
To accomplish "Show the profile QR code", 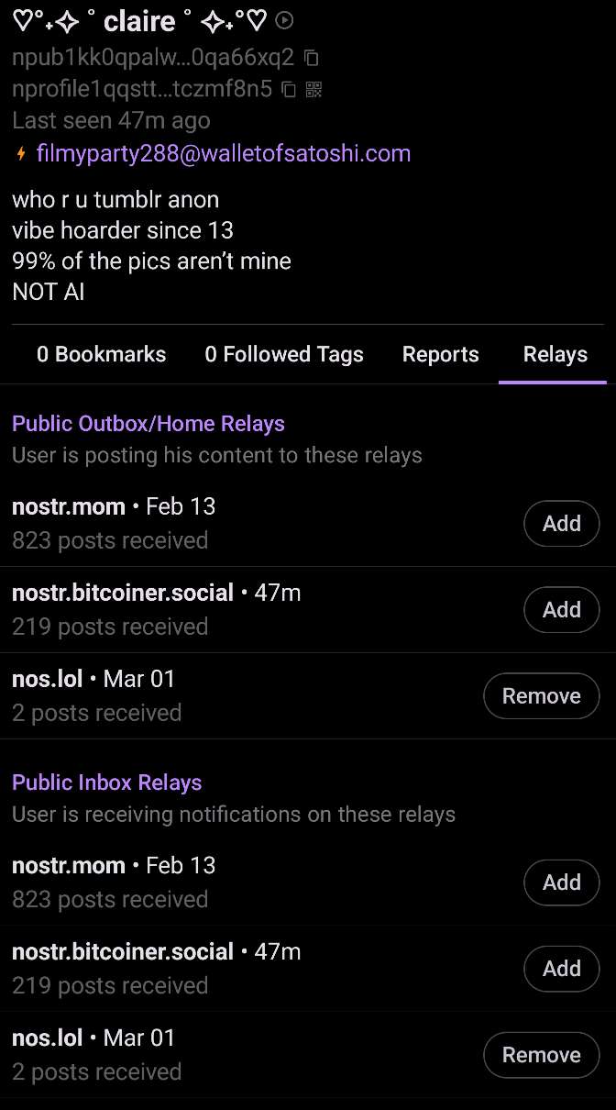I will click(x=313, y=89).
